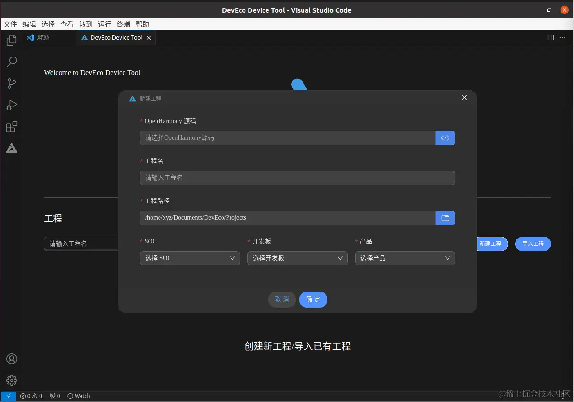Open the 编辑 menu

click(29, 24)
